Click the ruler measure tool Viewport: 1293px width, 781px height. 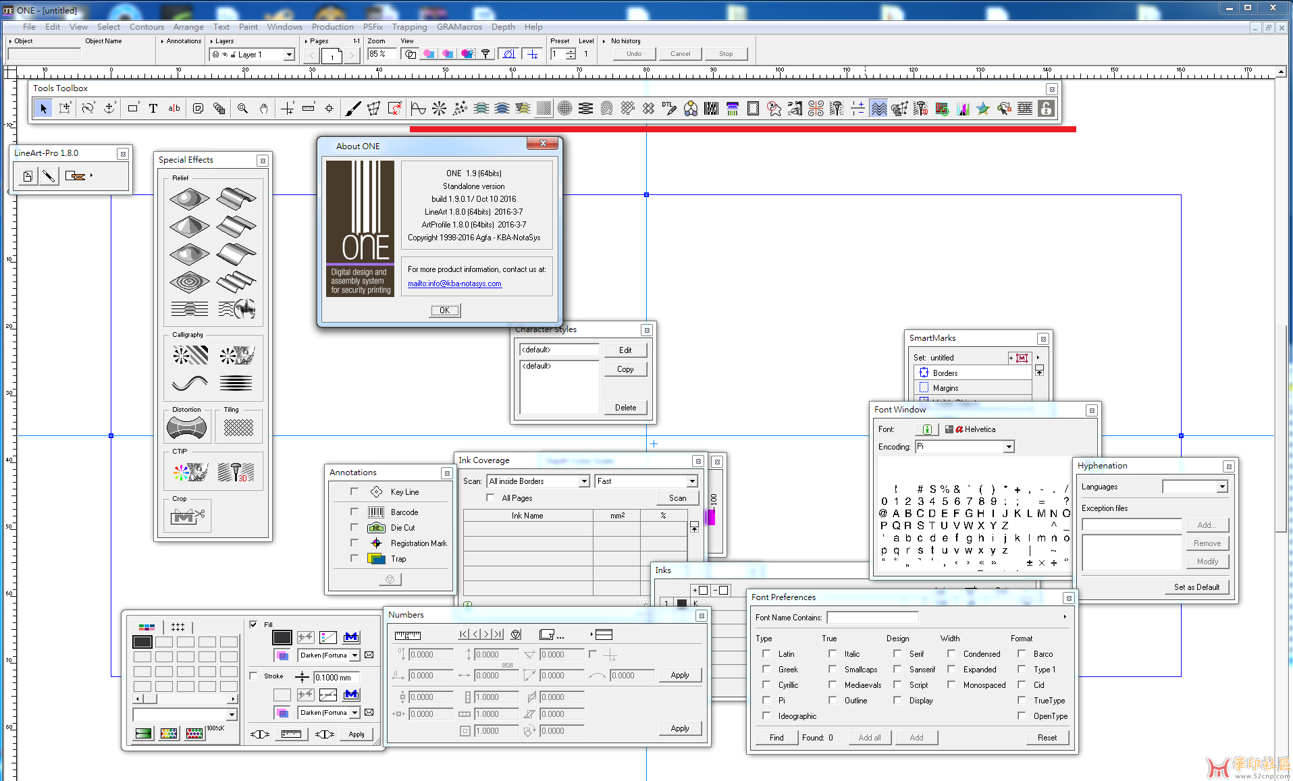[x=309, y=108]
